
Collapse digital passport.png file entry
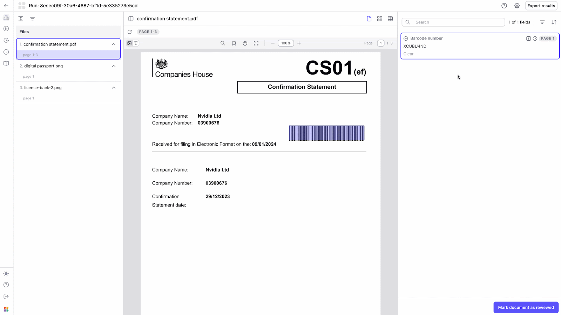tap(114, 66)
